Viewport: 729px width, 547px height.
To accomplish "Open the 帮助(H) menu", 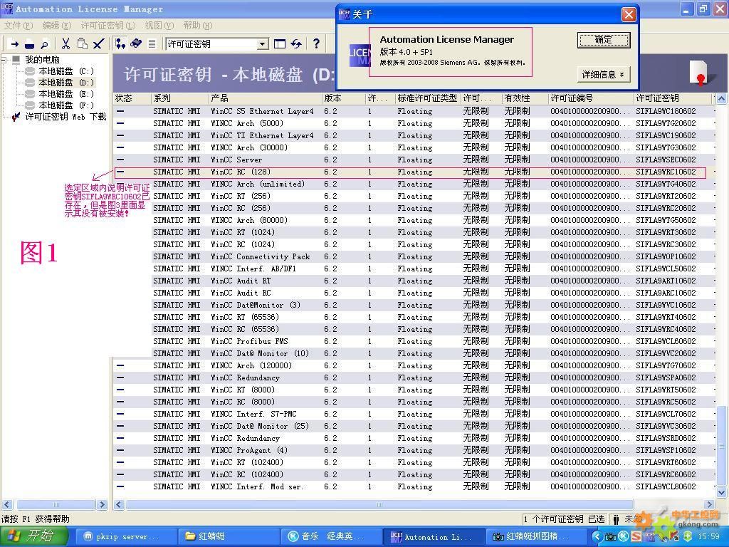I will [x=198, y=26].
